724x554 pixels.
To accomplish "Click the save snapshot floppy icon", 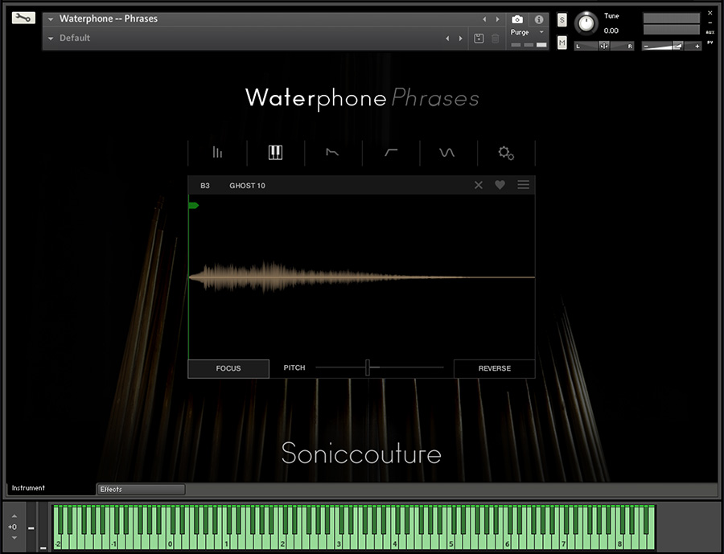I will click(x=479, y=39).
